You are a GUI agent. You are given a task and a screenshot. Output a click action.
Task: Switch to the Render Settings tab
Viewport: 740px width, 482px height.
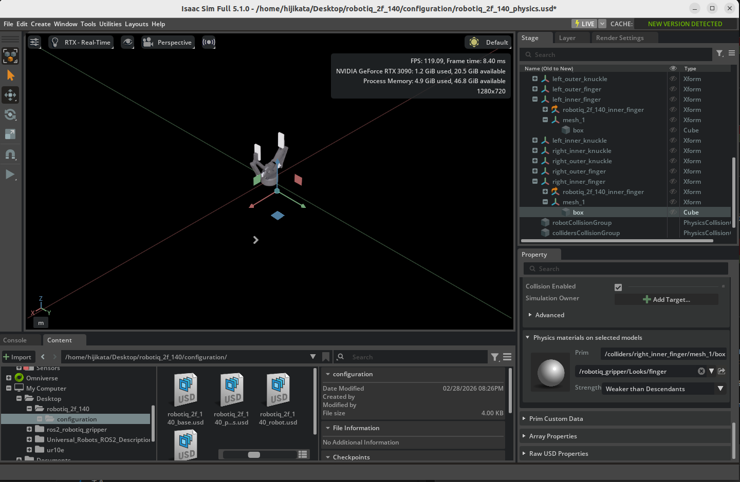coord(619,38)
